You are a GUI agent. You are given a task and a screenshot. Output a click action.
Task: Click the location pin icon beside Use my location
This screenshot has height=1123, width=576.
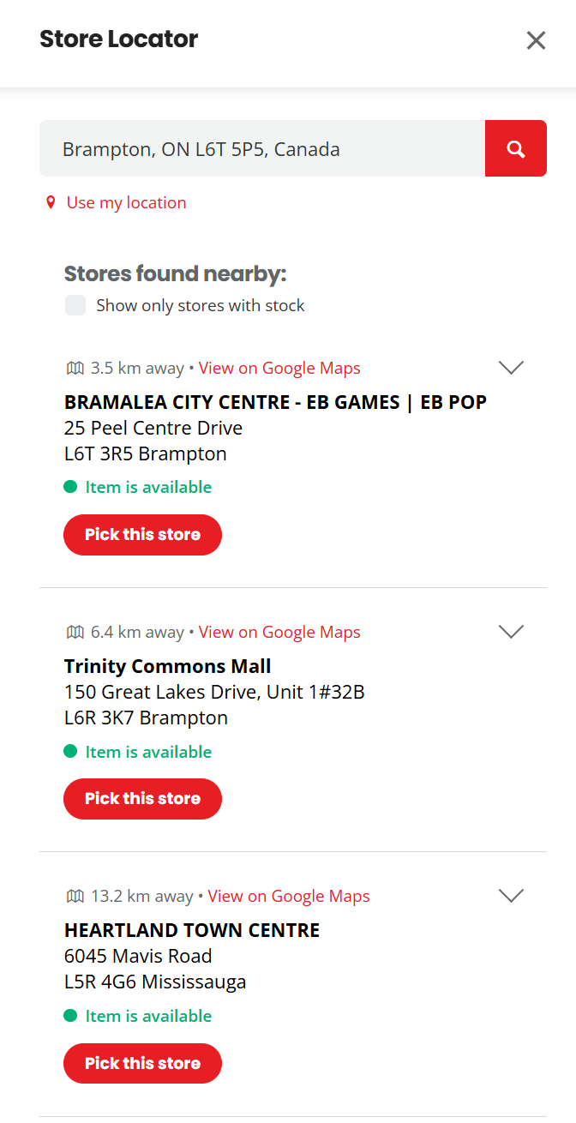click(x=51, y=202)
